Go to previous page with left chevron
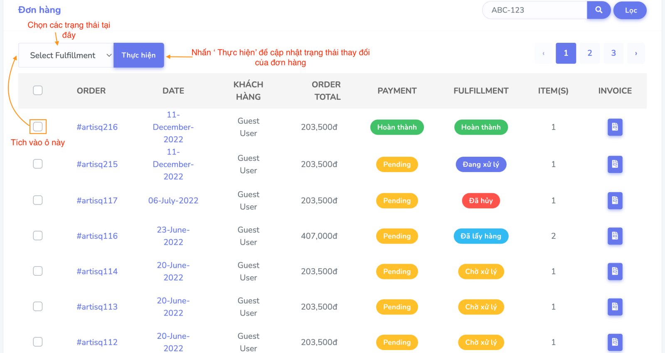 coord(543,53)
